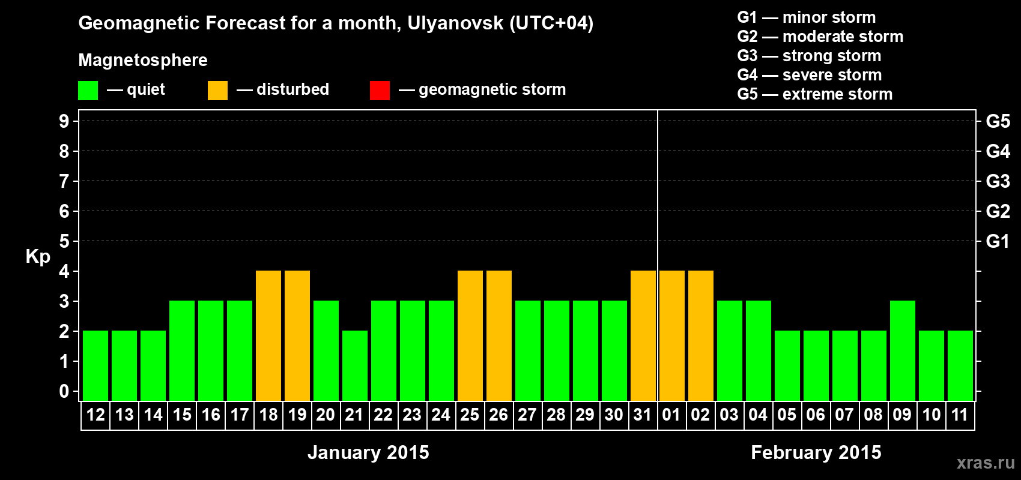Click the date label 13
Image resolution: width=1021 pixels, height=480 pixels.
point(124,415)
